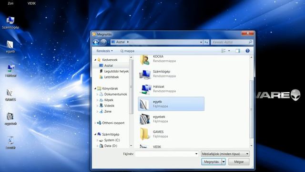Screen dimensions: 305x172
Task: Select the Hálózat item in file list
Action: (171, 89)
